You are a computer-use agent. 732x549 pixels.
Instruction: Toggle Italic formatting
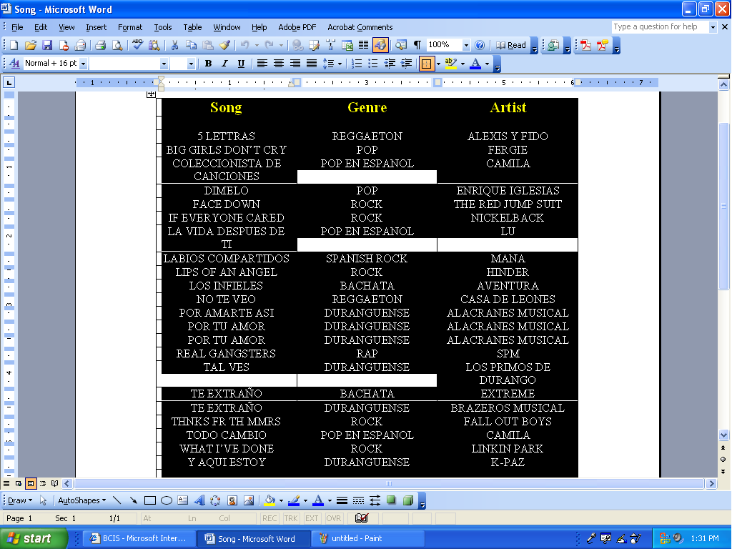pos(224,64)
